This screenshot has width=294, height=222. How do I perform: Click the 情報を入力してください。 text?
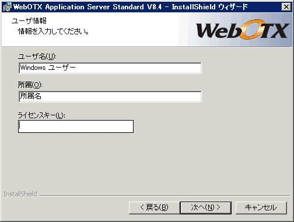54,31
